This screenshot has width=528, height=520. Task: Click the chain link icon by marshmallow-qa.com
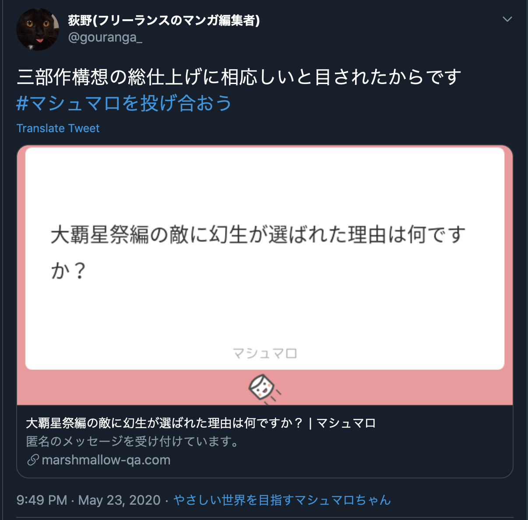point(33,460)
